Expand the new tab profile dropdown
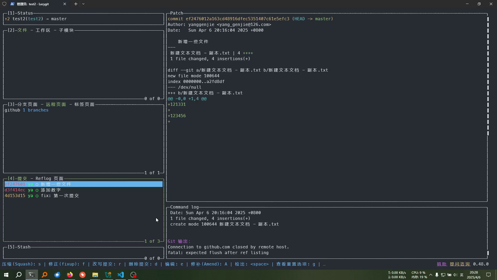 coord(83,4)
